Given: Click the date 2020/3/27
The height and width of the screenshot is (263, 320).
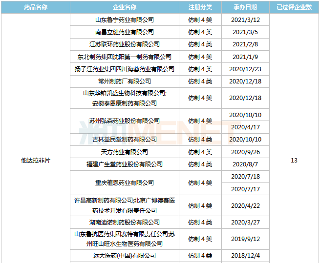Looking at the screenshot, I should click(x=245, y=222).
